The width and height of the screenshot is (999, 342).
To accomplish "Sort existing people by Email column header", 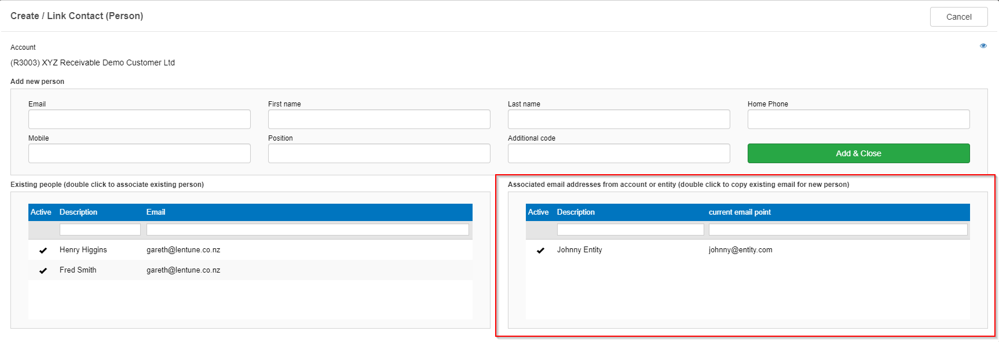I will point(156,212).
